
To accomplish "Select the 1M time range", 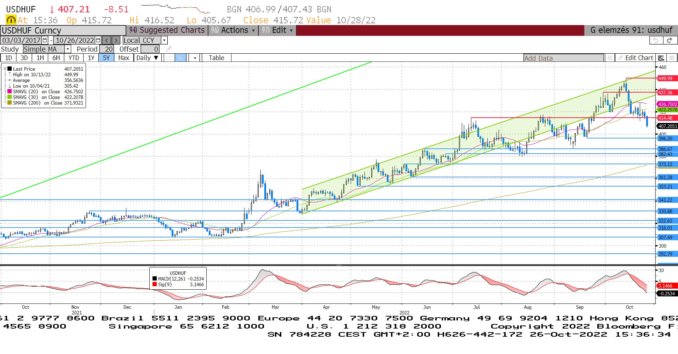I will click(x=40, y=58).
